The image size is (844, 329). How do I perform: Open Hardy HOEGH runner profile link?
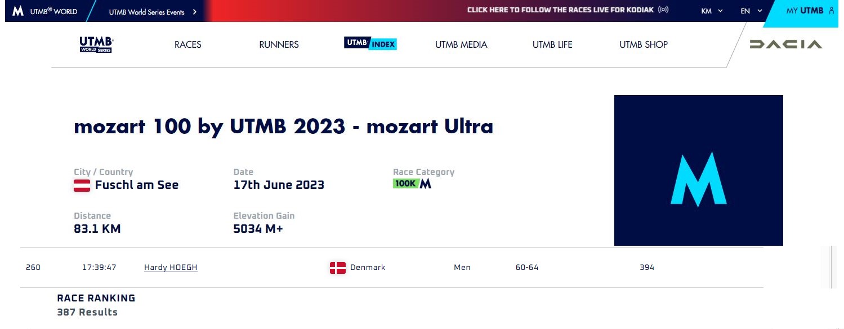tap(171, 267)
